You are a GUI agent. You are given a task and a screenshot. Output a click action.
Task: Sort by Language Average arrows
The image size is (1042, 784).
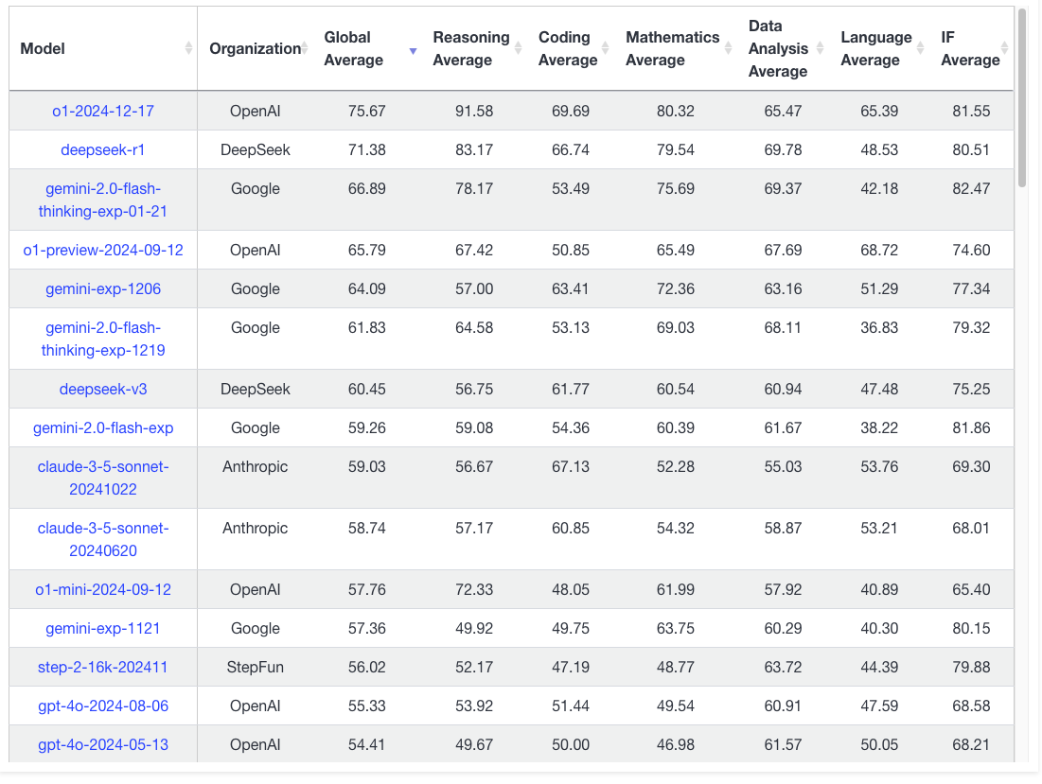click(921, 48)
